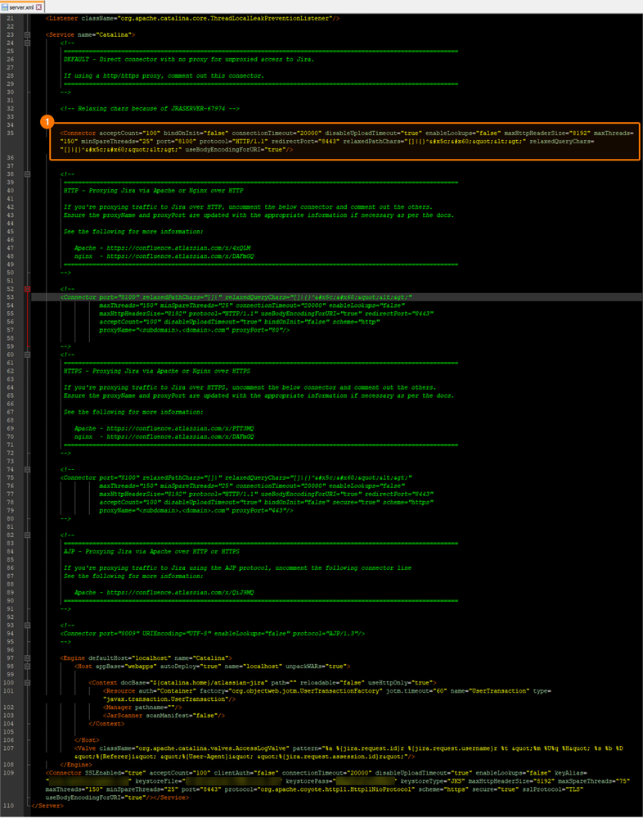Click the closing </Server> tag
Image resolution: width=643 pixels, height=818 pixels.
[x=47, y=806]
